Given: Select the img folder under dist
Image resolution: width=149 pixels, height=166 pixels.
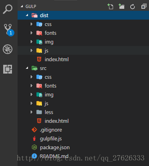Looking at the screenshot, I should (x=83, y=42).
